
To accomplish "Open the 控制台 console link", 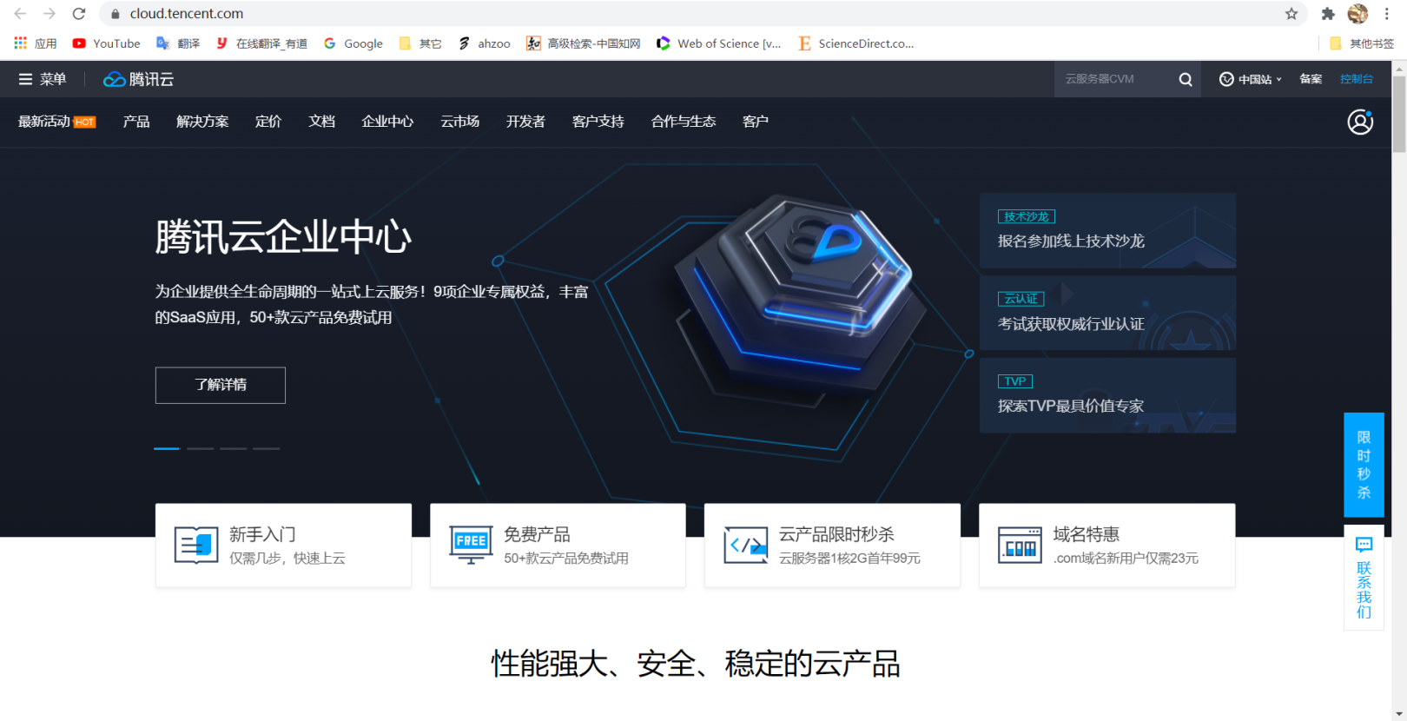I will 1357,79.
